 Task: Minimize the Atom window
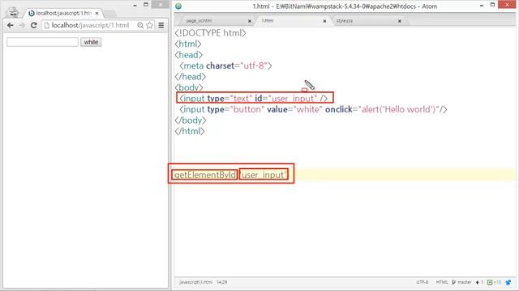pyautogui.click(x=482, y=5)
